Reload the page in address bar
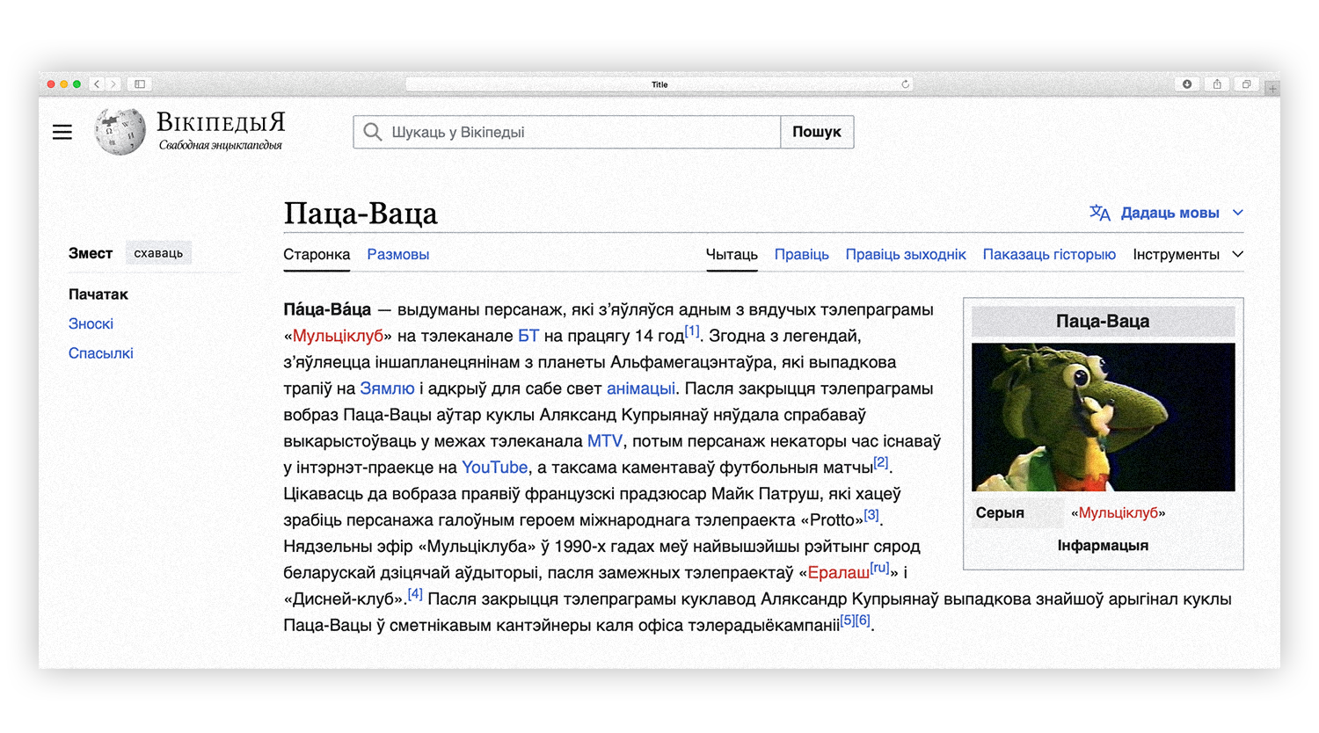The height and width of the screenshot is (733, 1319). pos(905,84)
